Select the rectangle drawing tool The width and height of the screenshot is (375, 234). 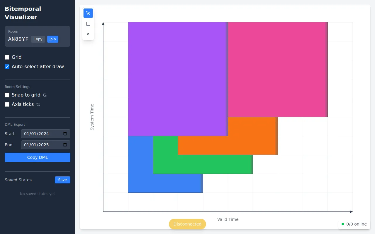point(88,24)
